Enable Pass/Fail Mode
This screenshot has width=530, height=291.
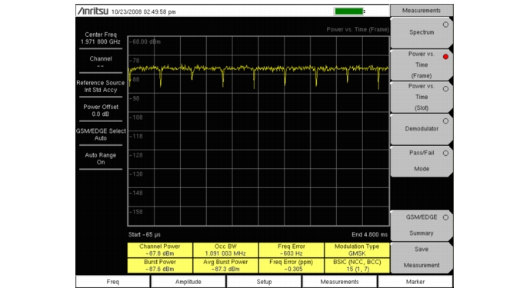[x=422, y=161]
